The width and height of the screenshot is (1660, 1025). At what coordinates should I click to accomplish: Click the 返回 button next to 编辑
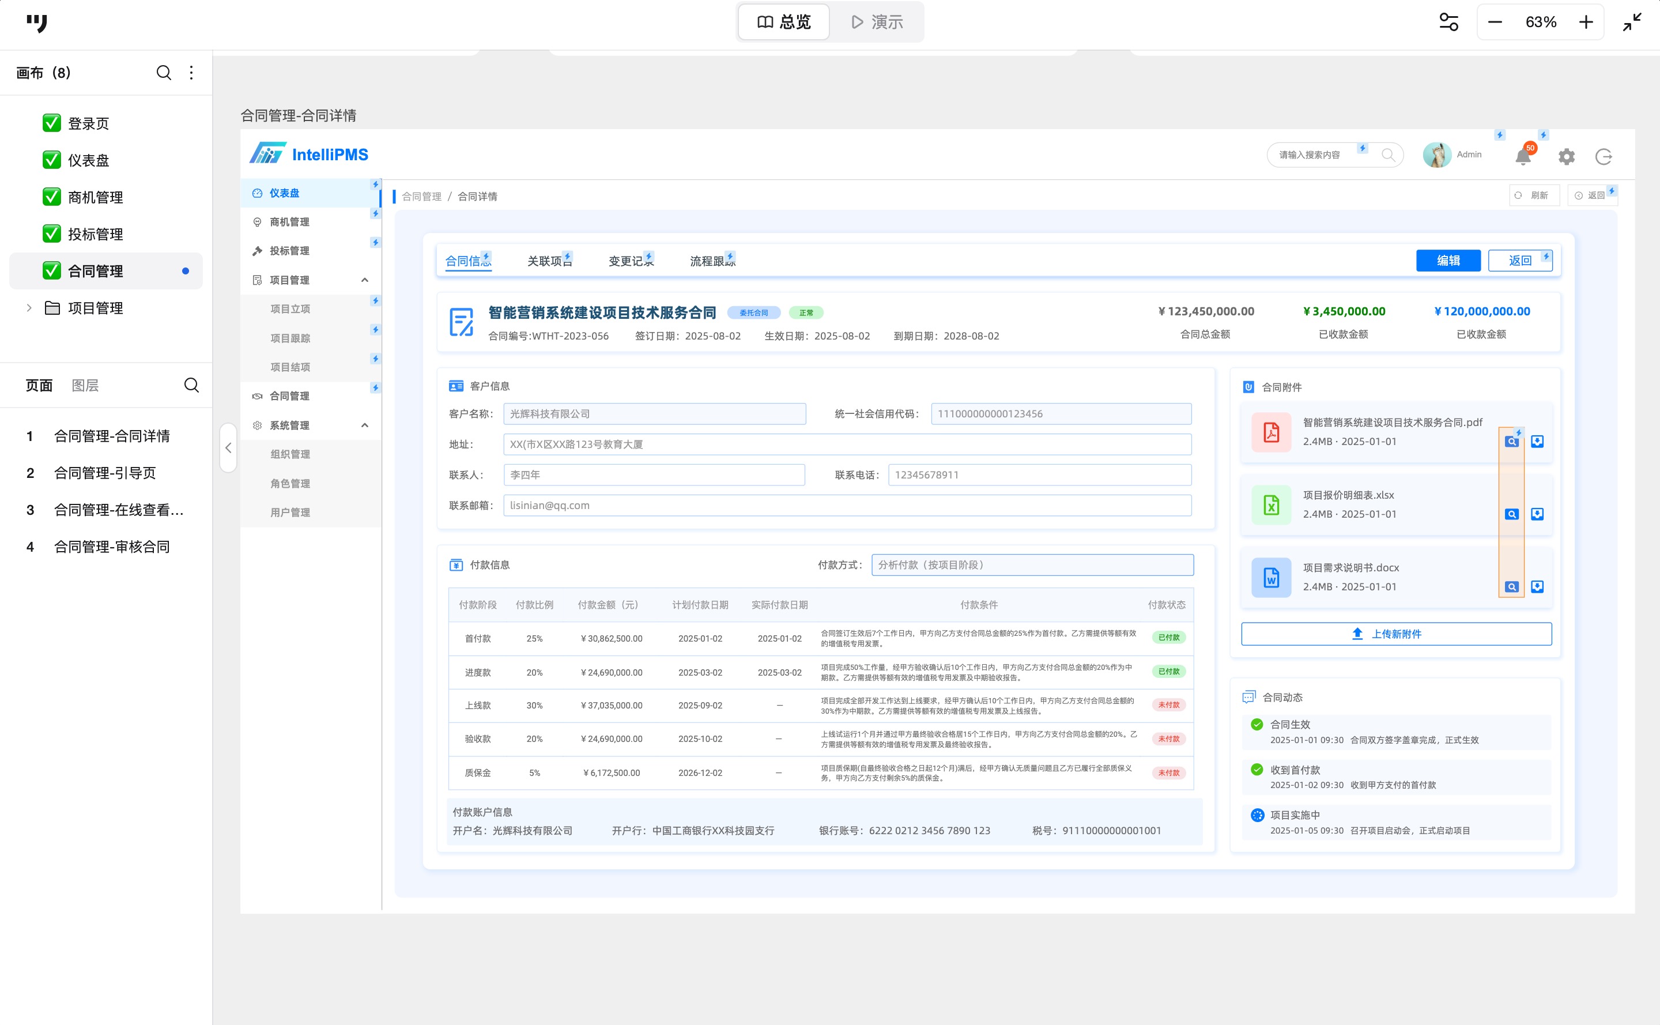(x=1520, y=261)
